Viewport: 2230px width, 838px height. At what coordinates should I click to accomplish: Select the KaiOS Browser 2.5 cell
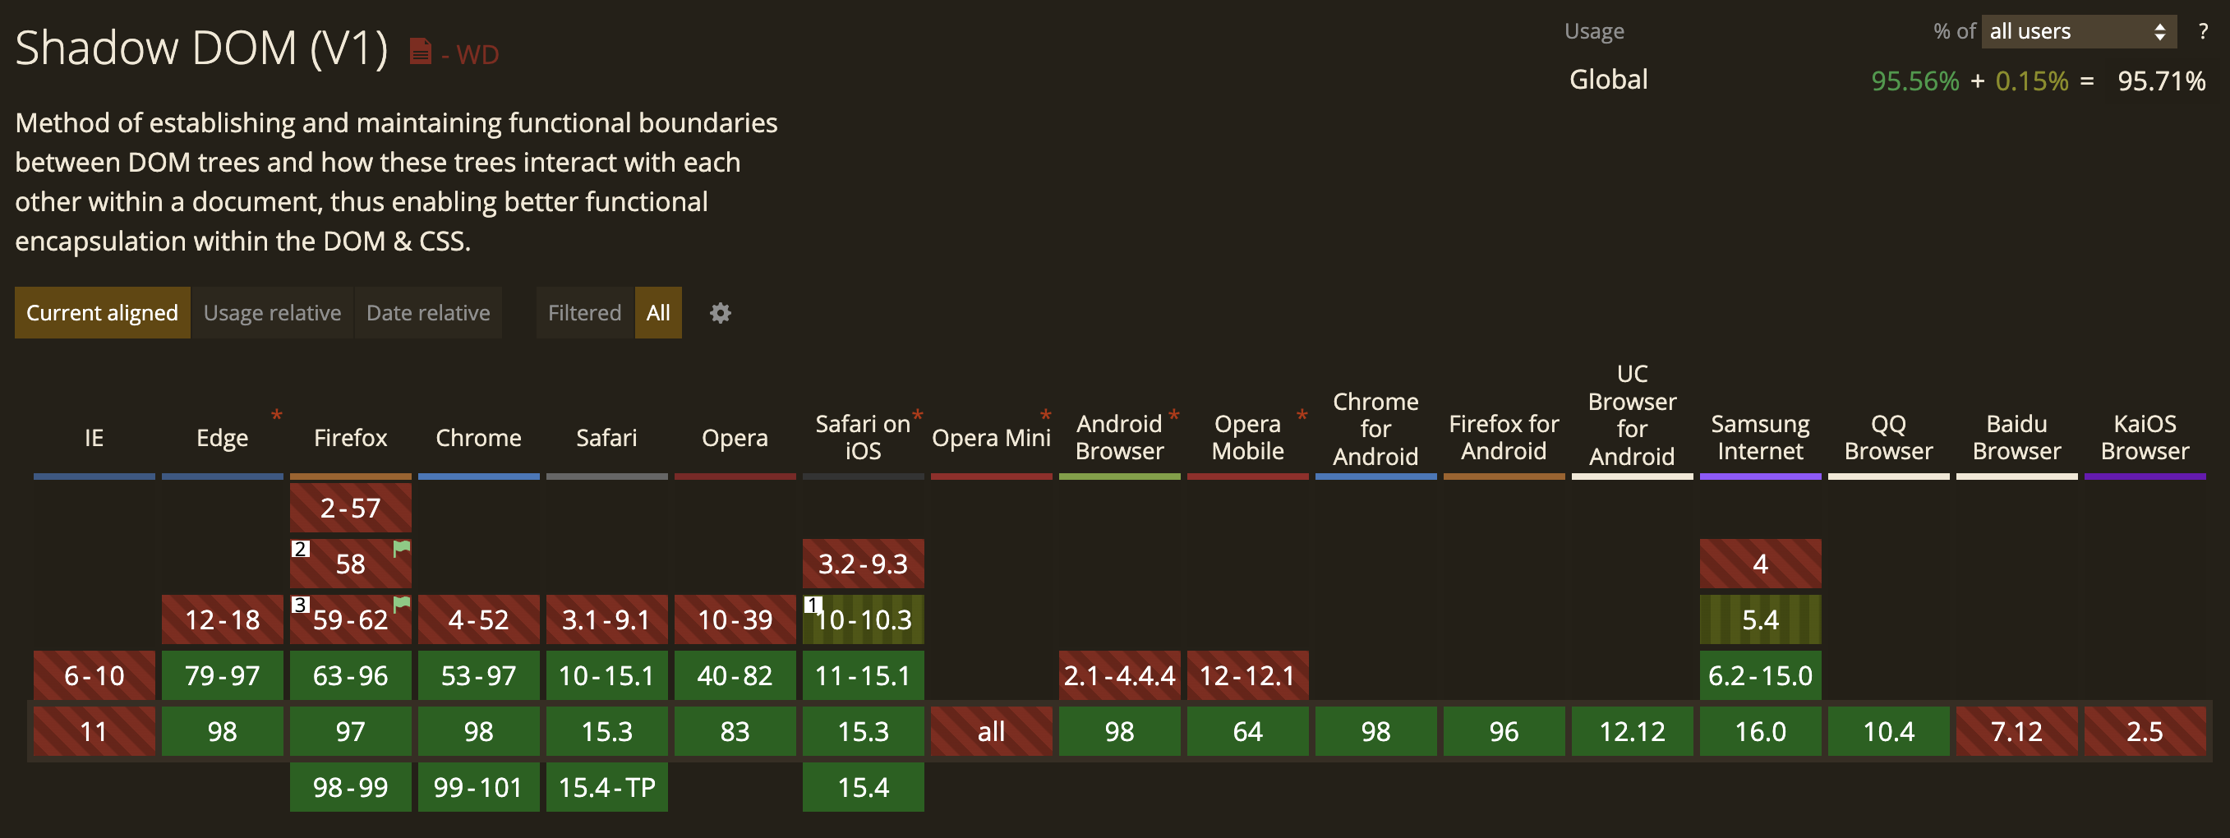2145,731
